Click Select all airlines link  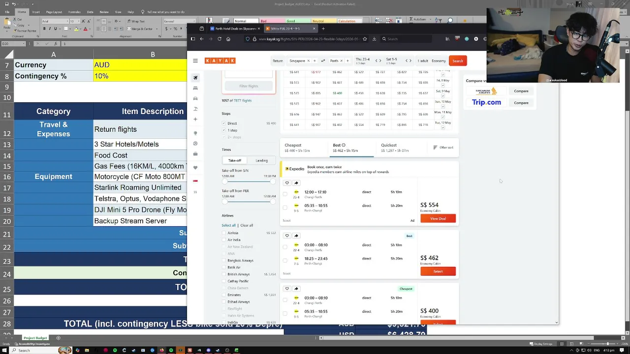click(x=228, y=225)
